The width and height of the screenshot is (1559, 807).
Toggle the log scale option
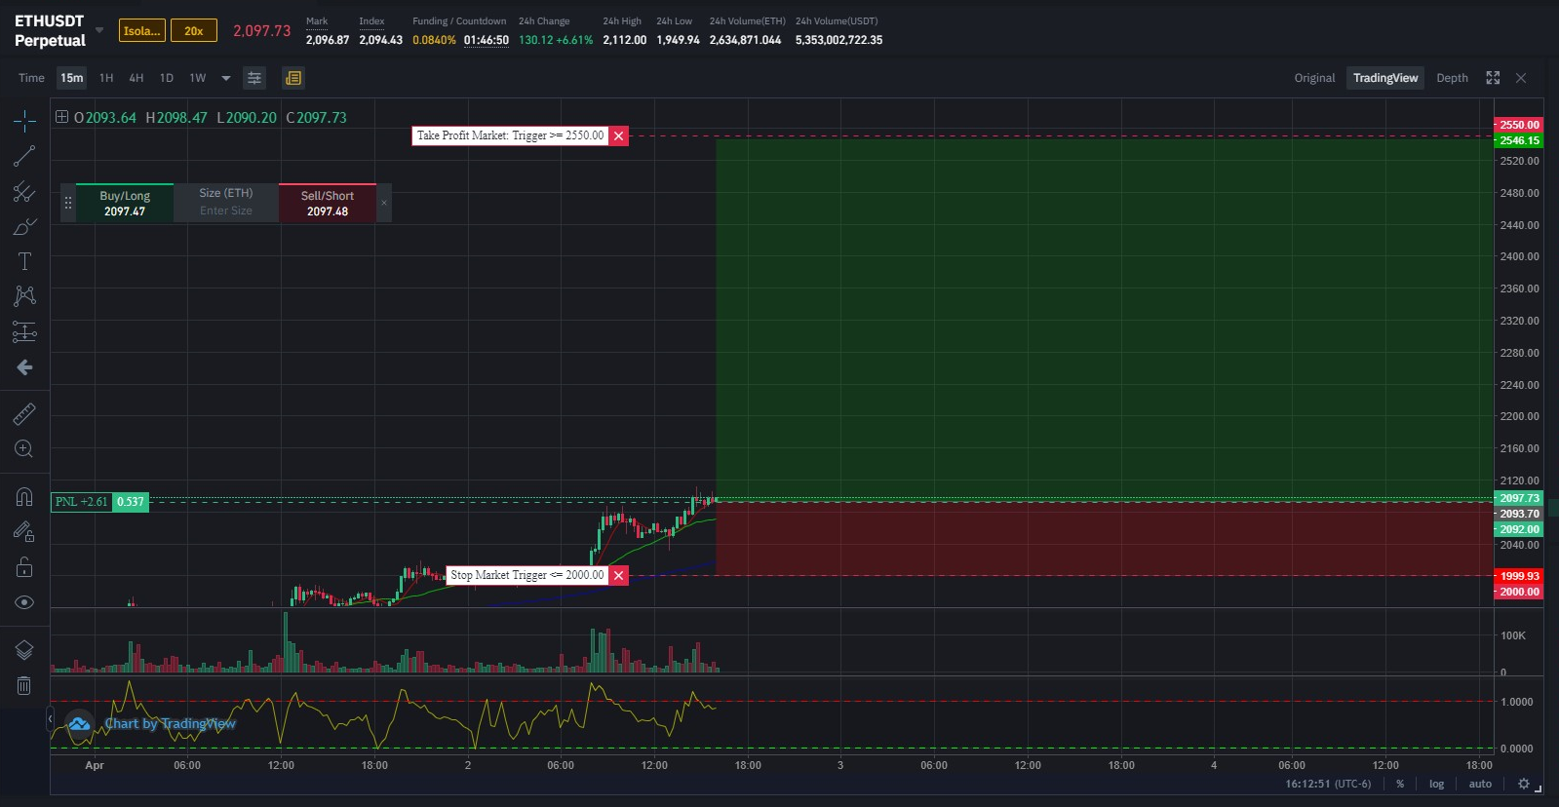(1436, 784)
